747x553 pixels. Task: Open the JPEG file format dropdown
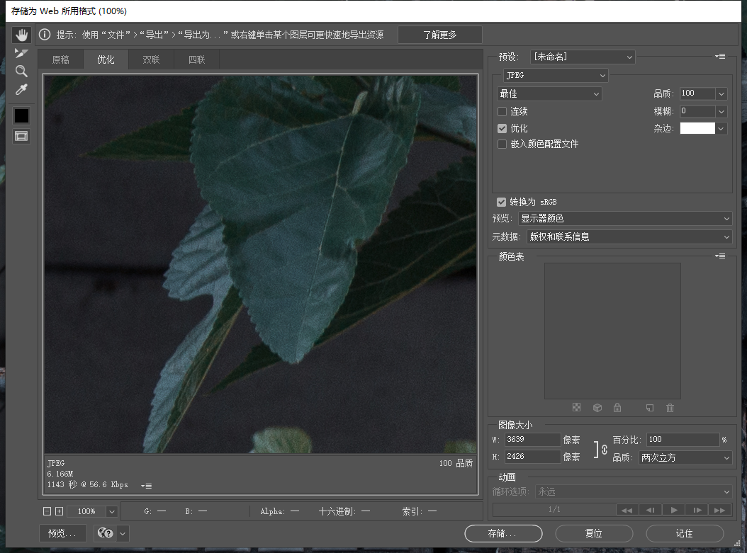tap(556, 75)
